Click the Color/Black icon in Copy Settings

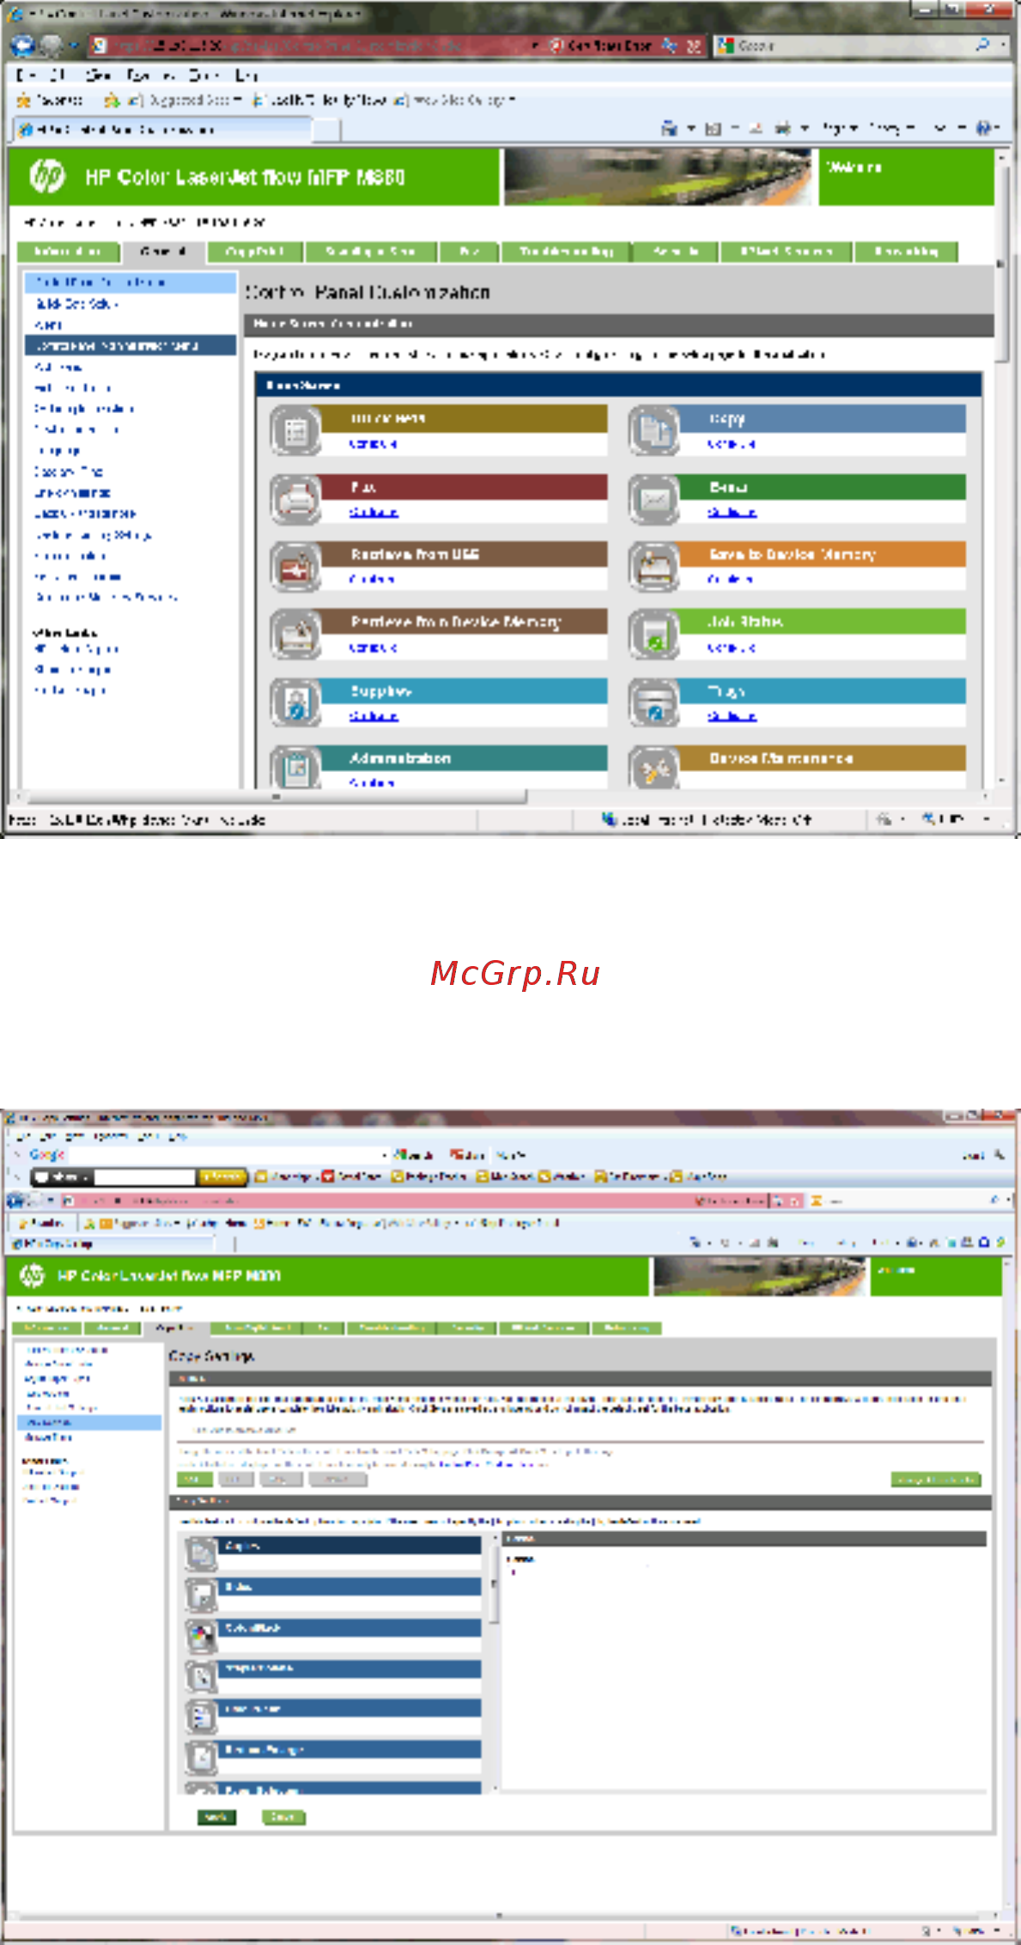pos(201,1636)
